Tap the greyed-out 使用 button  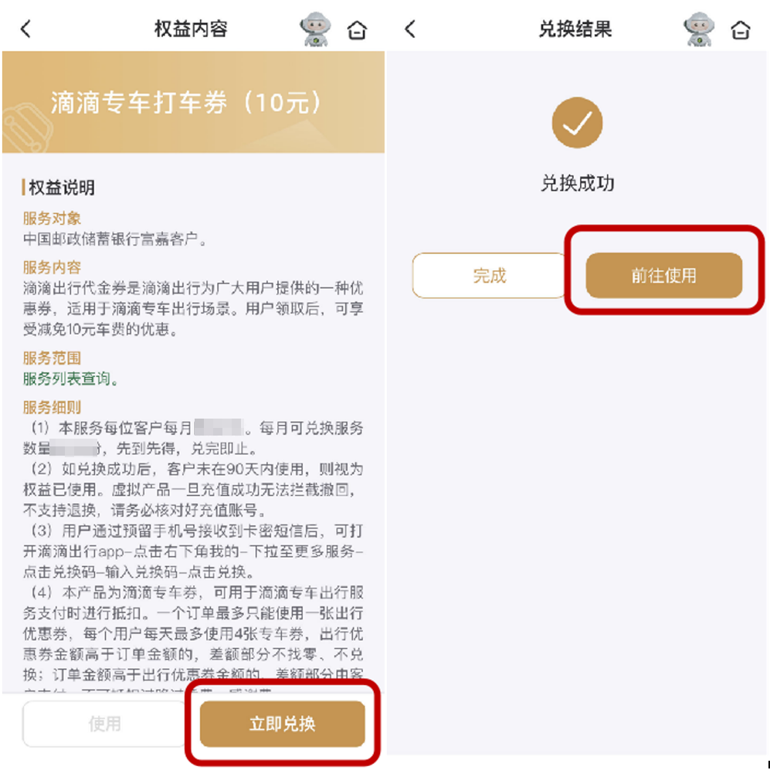[104, 724]
